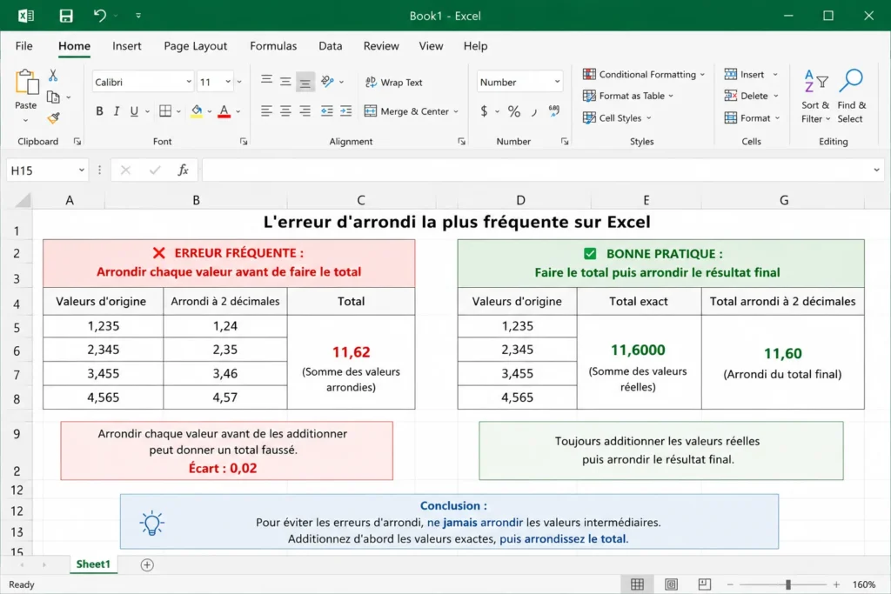The width and height of the screenshot is (891, 594).
Task: Align text left
Action: coord(266,111)
